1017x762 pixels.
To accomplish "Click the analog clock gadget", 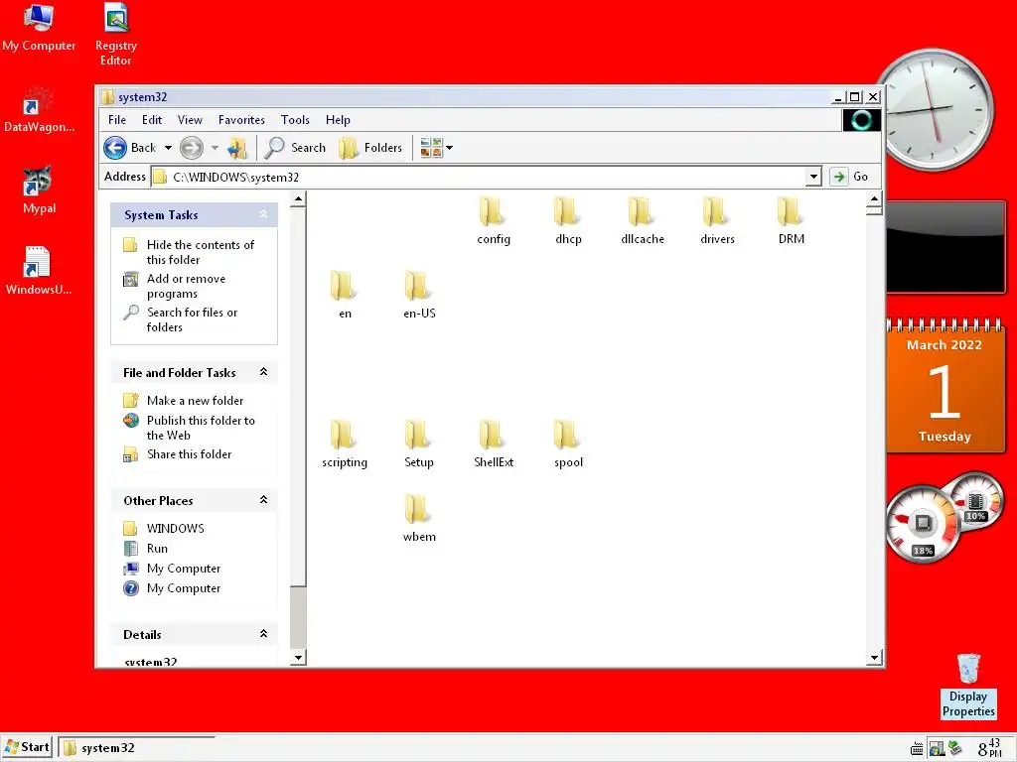I will click(935, 108).
